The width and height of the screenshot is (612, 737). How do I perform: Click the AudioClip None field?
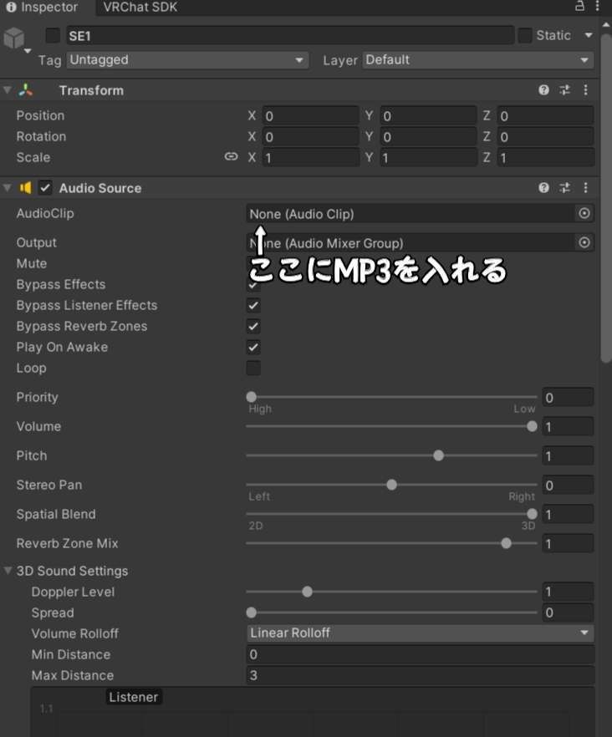(410, 214)
